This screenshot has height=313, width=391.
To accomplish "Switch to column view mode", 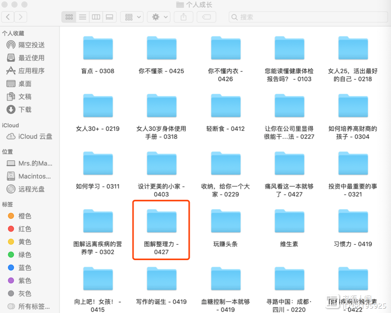I will coord(96,17).
